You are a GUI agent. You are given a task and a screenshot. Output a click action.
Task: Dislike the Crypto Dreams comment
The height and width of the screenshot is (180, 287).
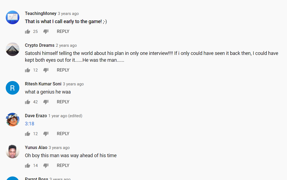coord(46,70)
